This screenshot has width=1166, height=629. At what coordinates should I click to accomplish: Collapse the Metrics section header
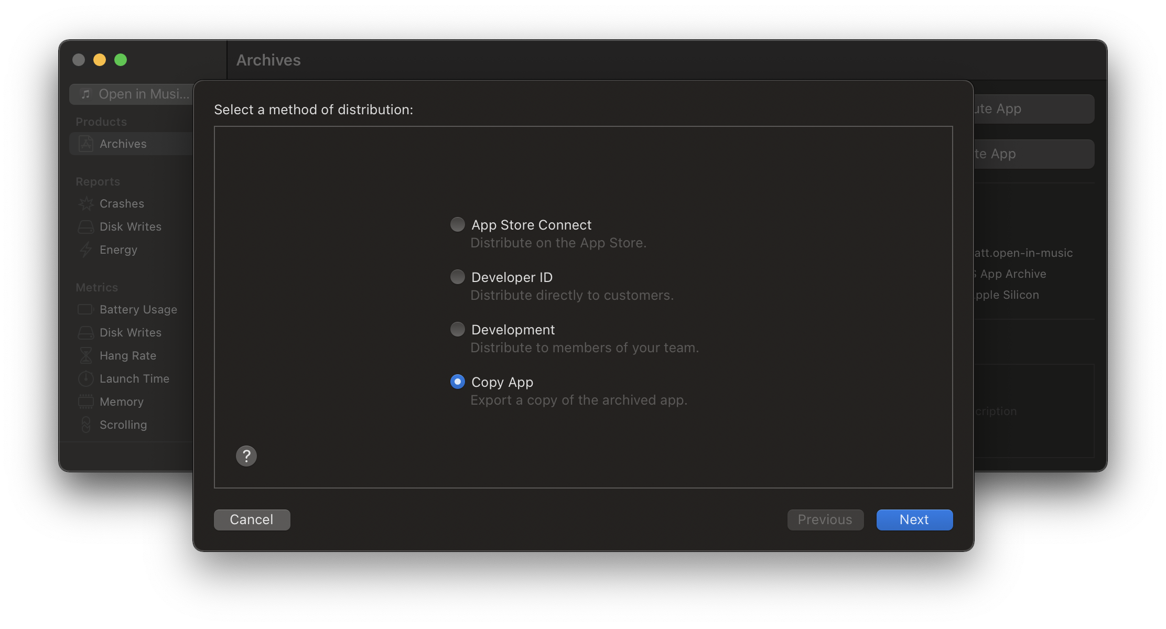pyautogui.click(x=96, y=287)
